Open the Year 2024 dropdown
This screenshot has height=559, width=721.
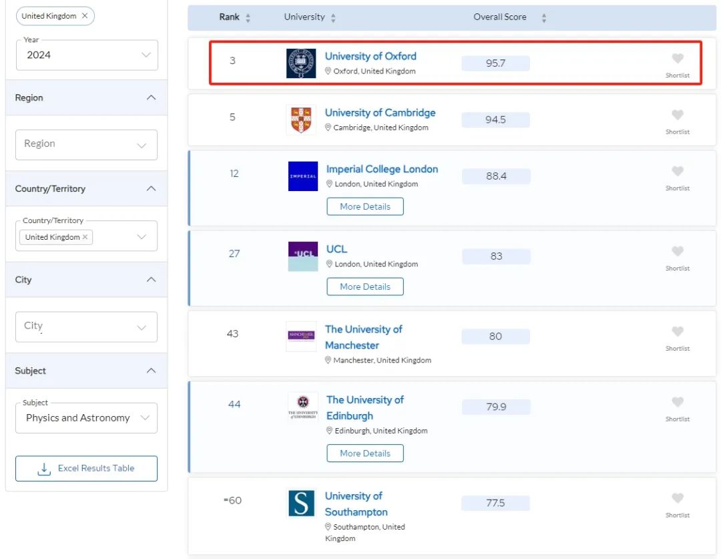pos(87,55)
